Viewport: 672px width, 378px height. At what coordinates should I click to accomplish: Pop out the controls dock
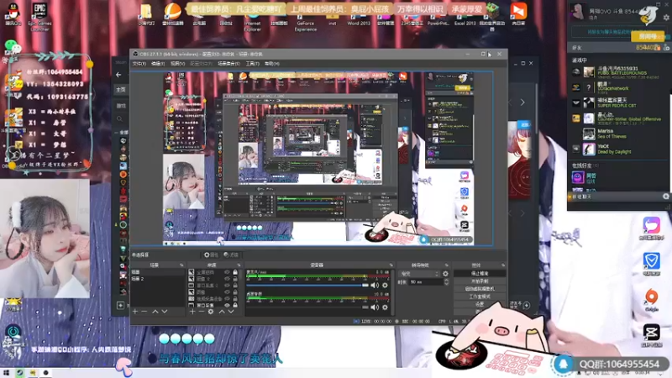point(502,265)
